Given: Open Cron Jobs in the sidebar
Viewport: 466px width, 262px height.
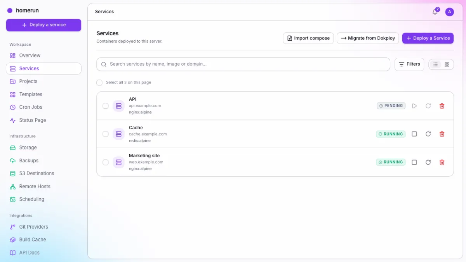Looking at the screenshot, I should tap(43, 107).
